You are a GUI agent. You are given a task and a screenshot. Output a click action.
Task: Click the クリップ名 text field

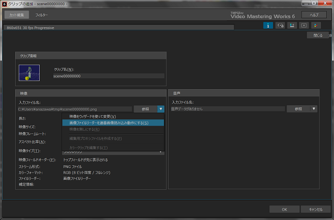point(109,76)
